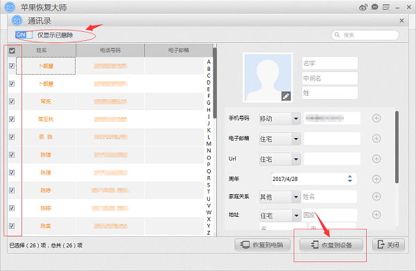Click the 家庭关系 姓名 input field

(x=329, y=197)
